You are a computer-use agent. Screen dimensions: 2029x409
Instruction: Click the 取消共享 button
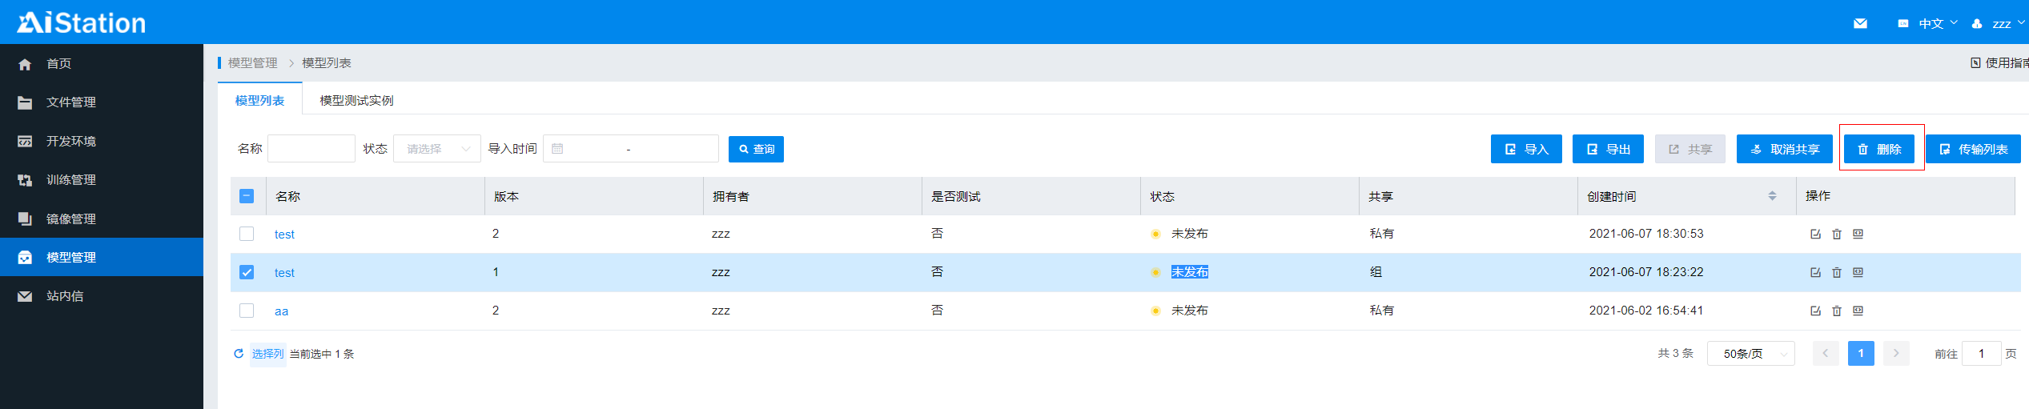tap(1784, 149)
